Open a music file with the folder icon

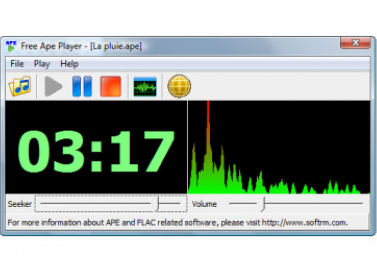point(20,86)
